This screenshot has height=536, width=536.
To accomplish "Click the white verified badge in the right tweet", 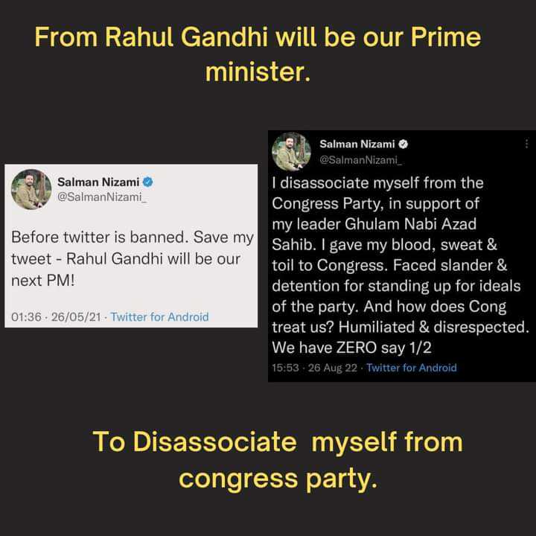I will 403,144.
